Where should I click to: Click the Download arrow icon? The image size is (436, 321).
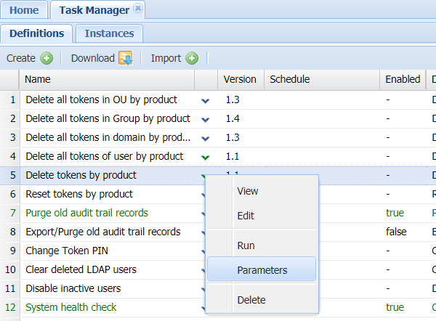point(125,58)
